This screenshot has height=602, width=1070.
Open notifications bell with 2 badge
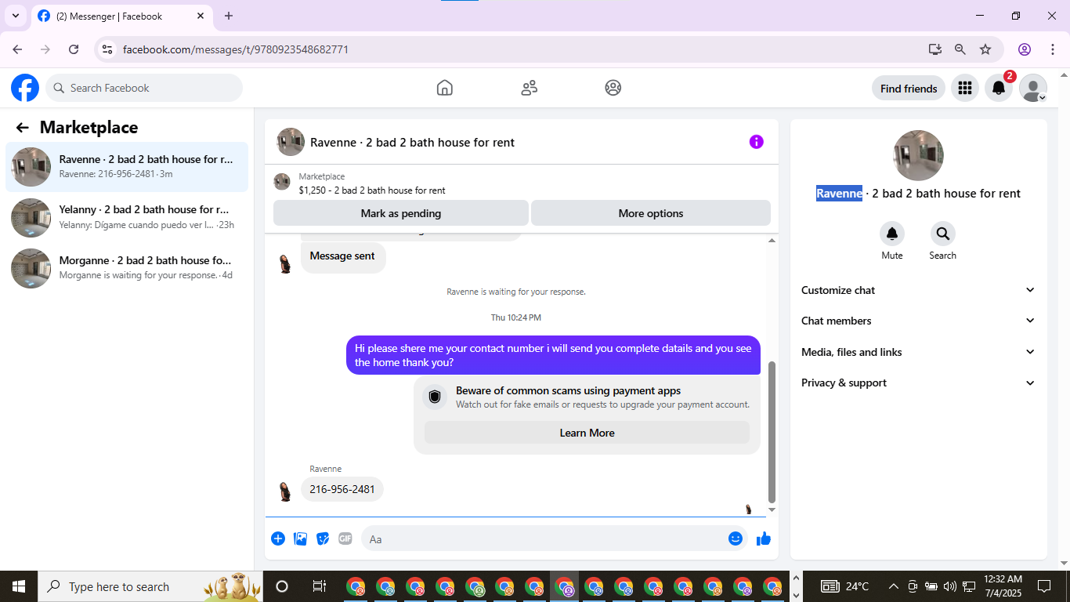999,88
